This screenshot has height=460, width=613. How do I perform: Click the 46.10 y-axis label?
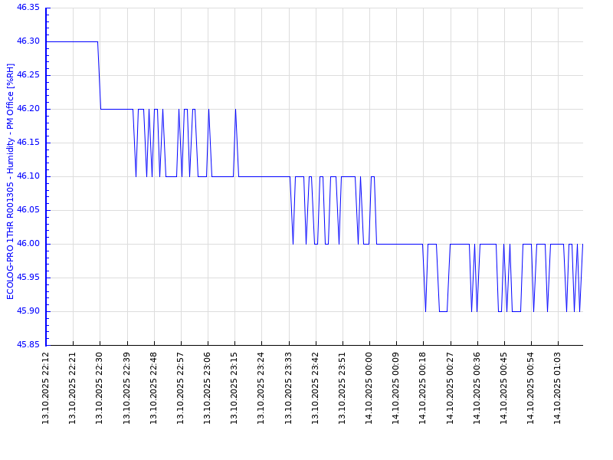[x=28, y=176]
